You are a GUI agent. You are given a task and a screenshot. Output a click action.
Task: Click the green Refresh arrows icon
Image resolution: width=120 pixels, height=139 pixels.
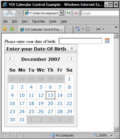point(69,13)
